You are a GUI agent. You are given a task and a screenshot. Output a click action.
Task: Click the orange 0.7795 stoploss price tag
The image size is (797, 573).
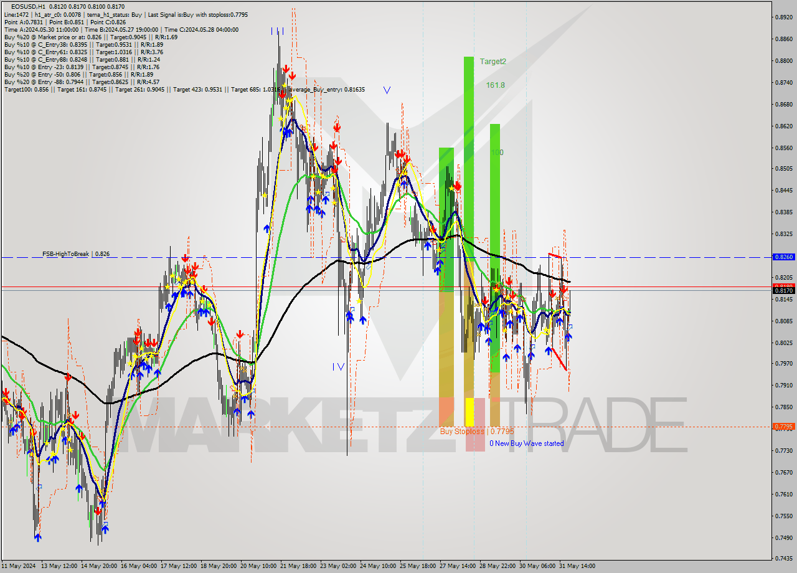point(783,427)
